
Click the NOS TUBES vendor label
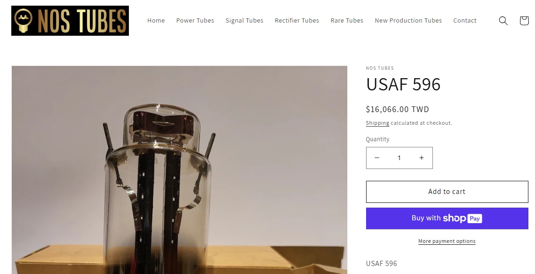[380, 68]
